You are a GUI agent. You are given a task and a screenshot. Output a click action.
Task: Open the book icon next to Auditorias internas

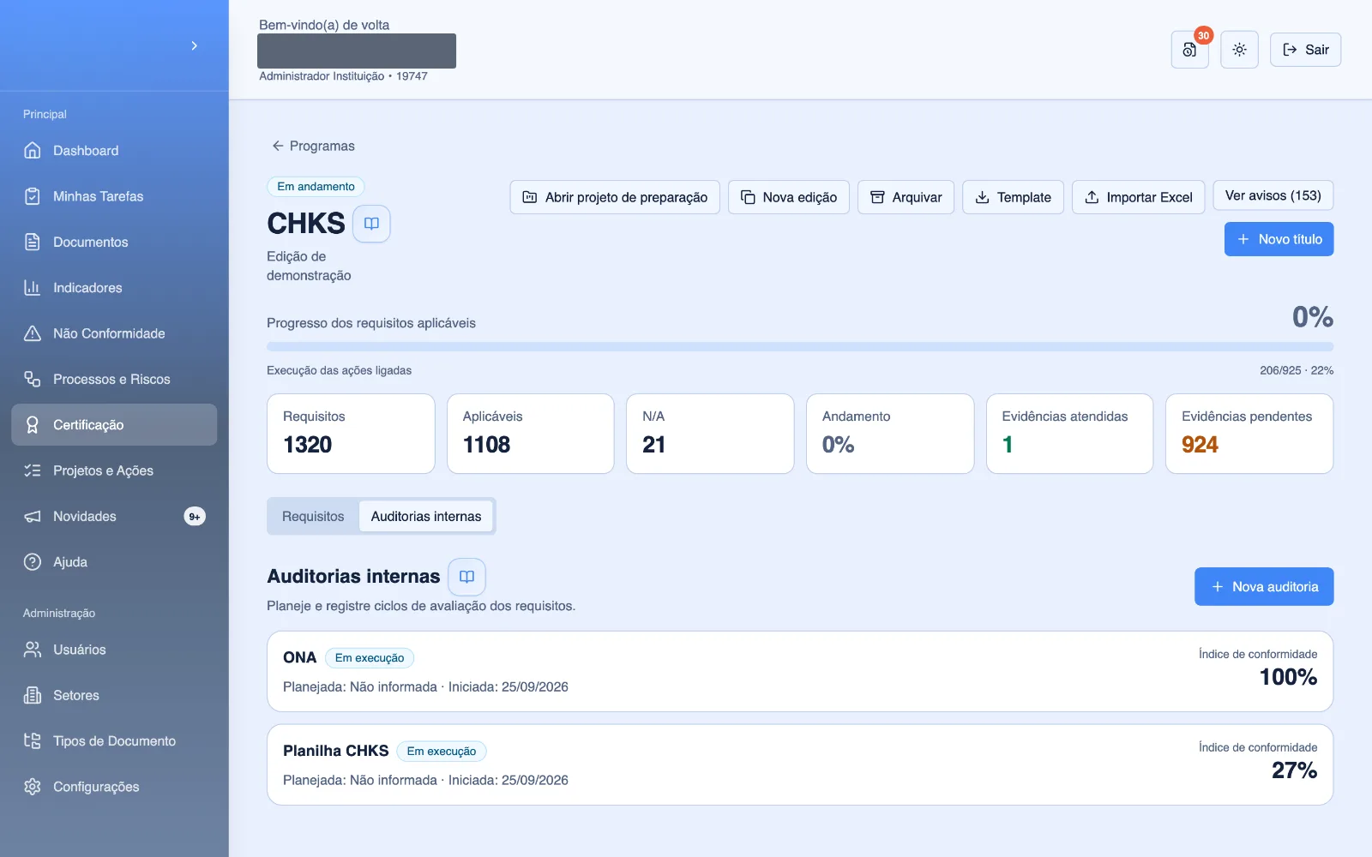(466, 577)
